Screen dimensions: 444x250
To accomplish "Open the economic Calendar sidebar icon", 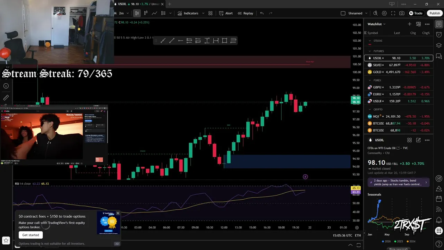I will pyautogui.click(x=439, y=199).
